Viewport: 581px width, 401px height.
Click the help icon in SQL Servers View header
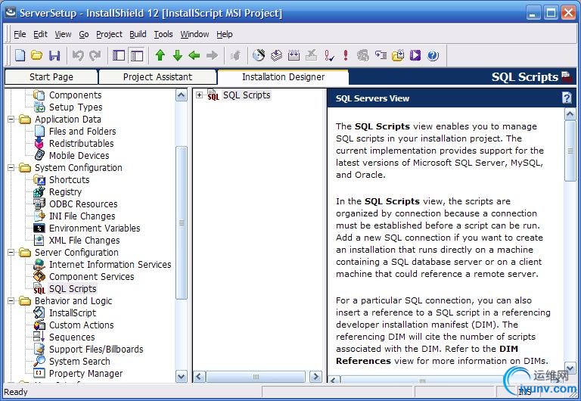click(567, 98)
